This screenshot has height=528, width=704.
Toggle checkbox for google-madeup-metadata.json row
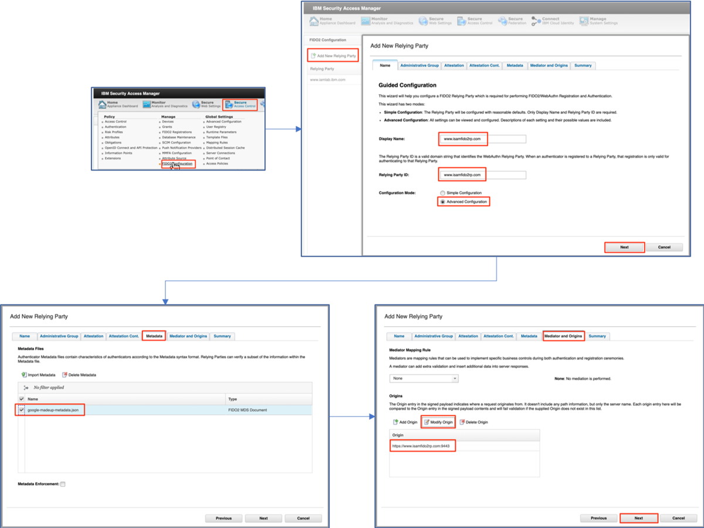[x=22, y=409]
